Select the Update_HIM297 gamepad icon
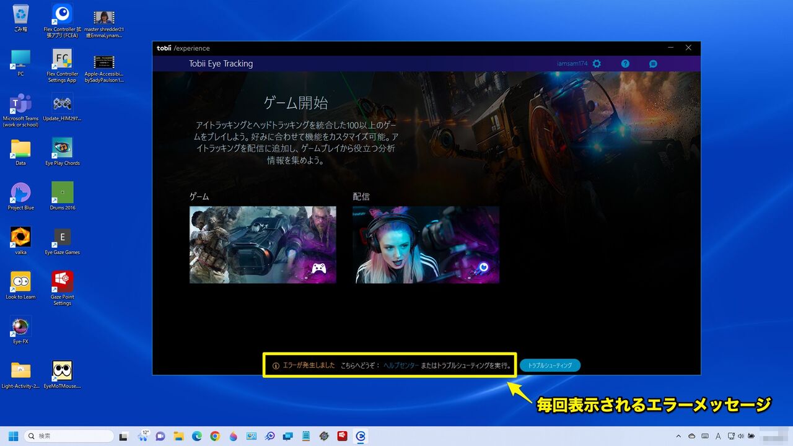The width and height of the screenshot is (793, 446). point(62,107)
